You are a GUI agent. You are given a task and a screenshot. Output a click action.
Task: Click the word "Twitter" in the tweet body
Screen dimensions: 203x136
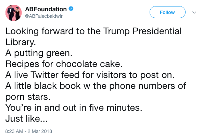45,75
